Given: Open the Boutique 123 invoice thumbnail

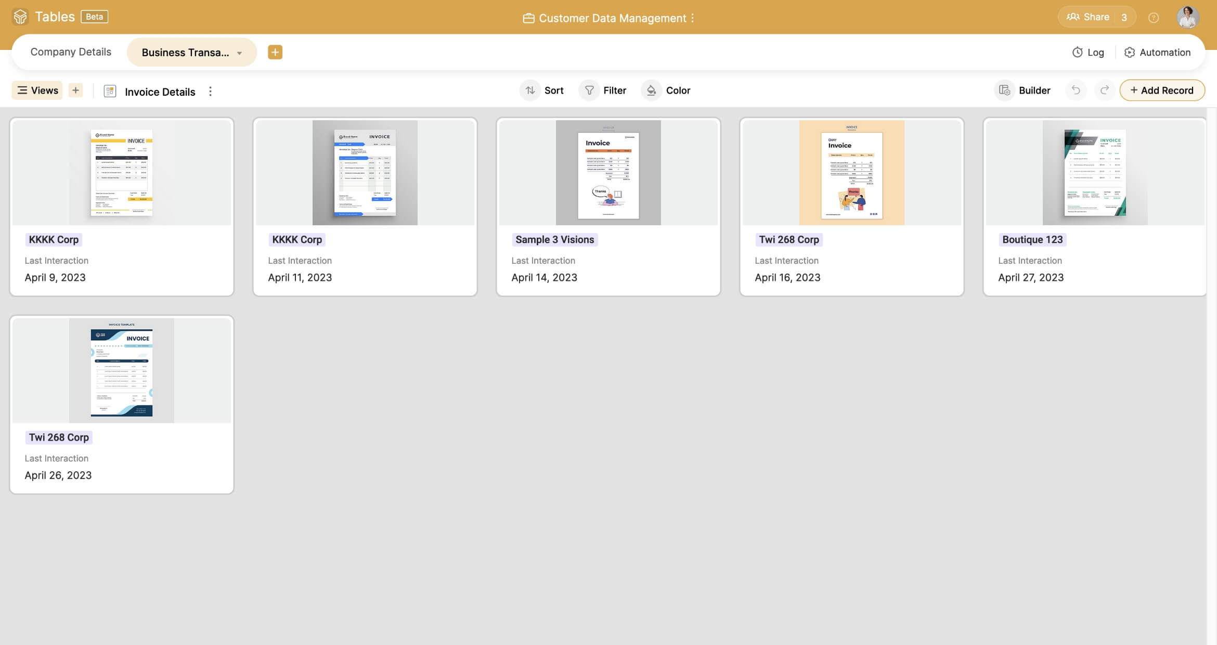Looking at the screenshot, I should coord(1095,173).
